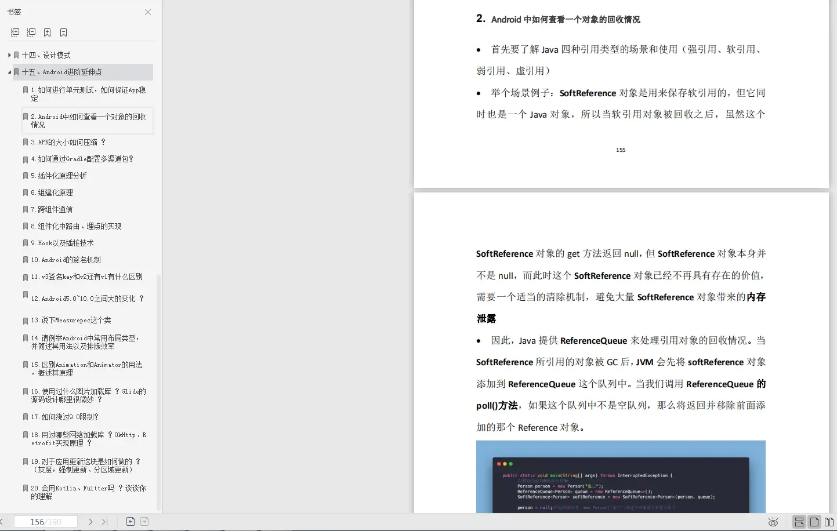Open bookmark 7.跨组件通信
This screenshot has height=531, width=837.
[52, 209]
